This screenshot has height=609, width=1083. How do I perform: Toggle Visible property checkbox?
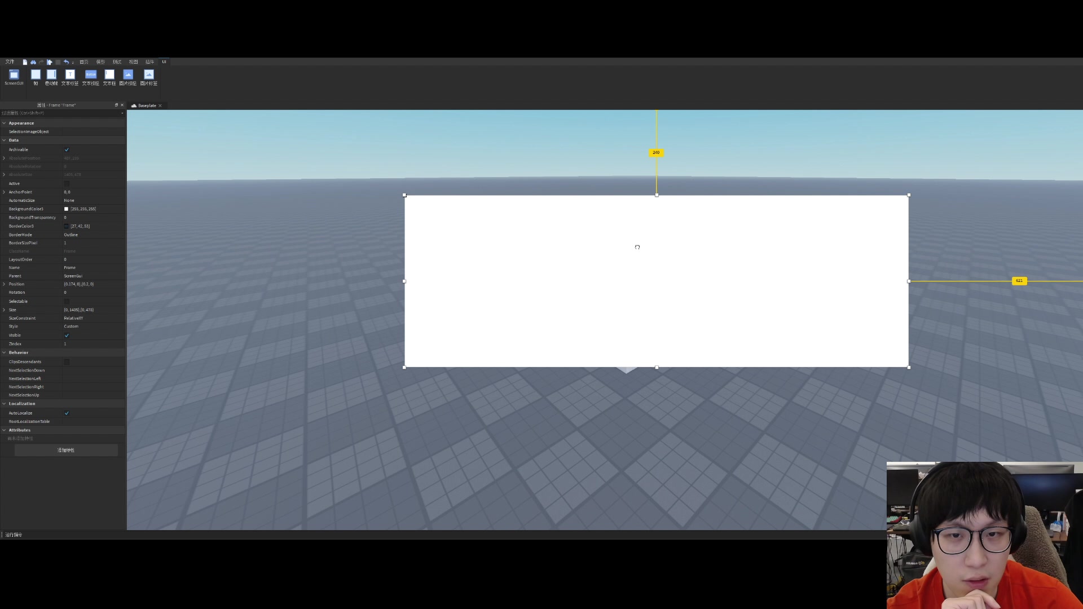click(66, 334)
